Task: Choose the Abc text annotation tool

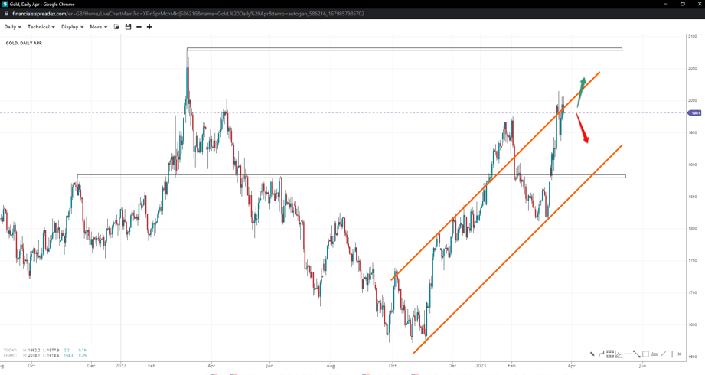Action: click(x=654, y=354)
